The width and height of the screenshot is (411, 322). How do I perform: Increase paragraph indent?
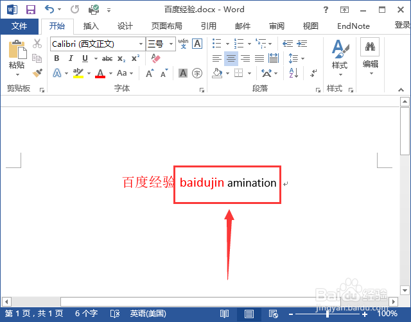tap(302, 44)
